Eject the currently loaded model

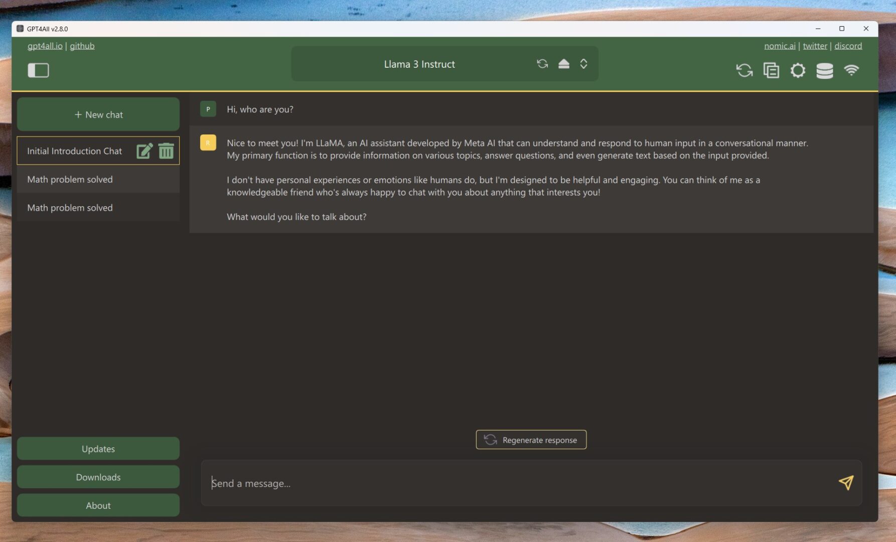[563, 64]
